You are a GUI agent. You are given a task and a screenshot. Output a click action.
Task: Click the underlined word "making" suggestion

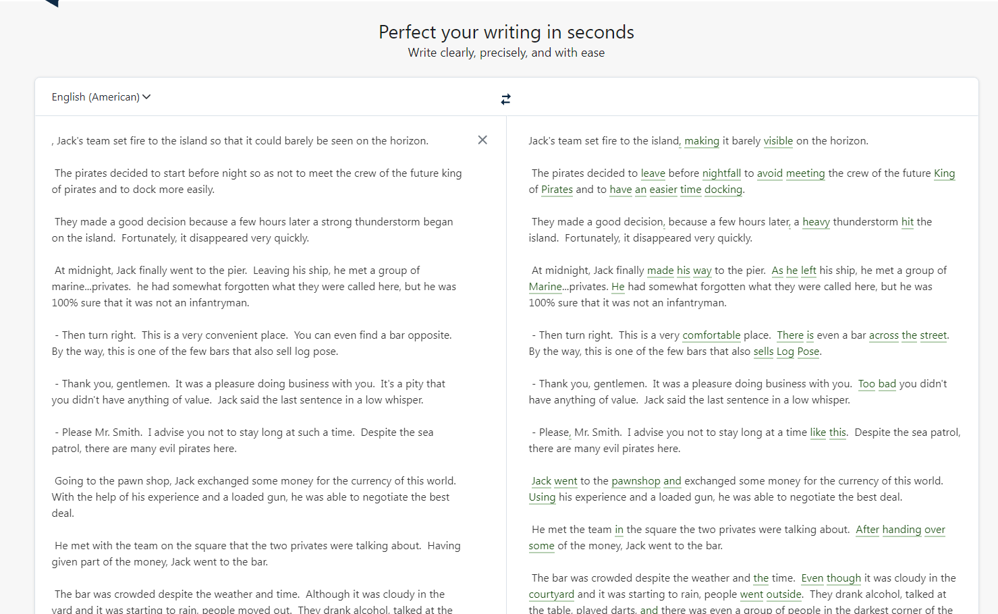(x=702, y=141)
